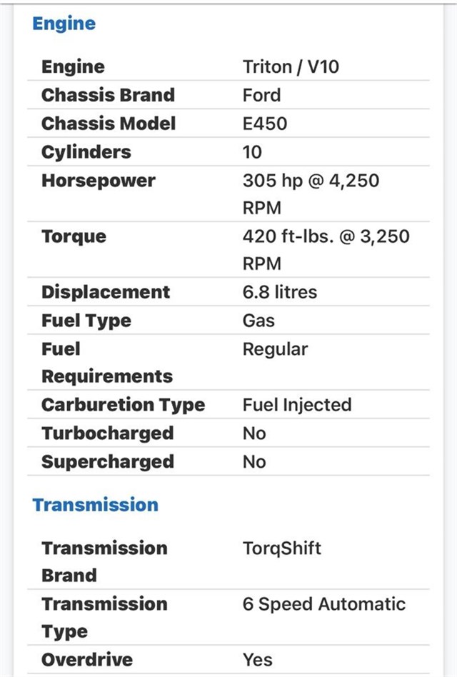
Task: Click the Transmission section heading
Action: click(x=95, y=505)
